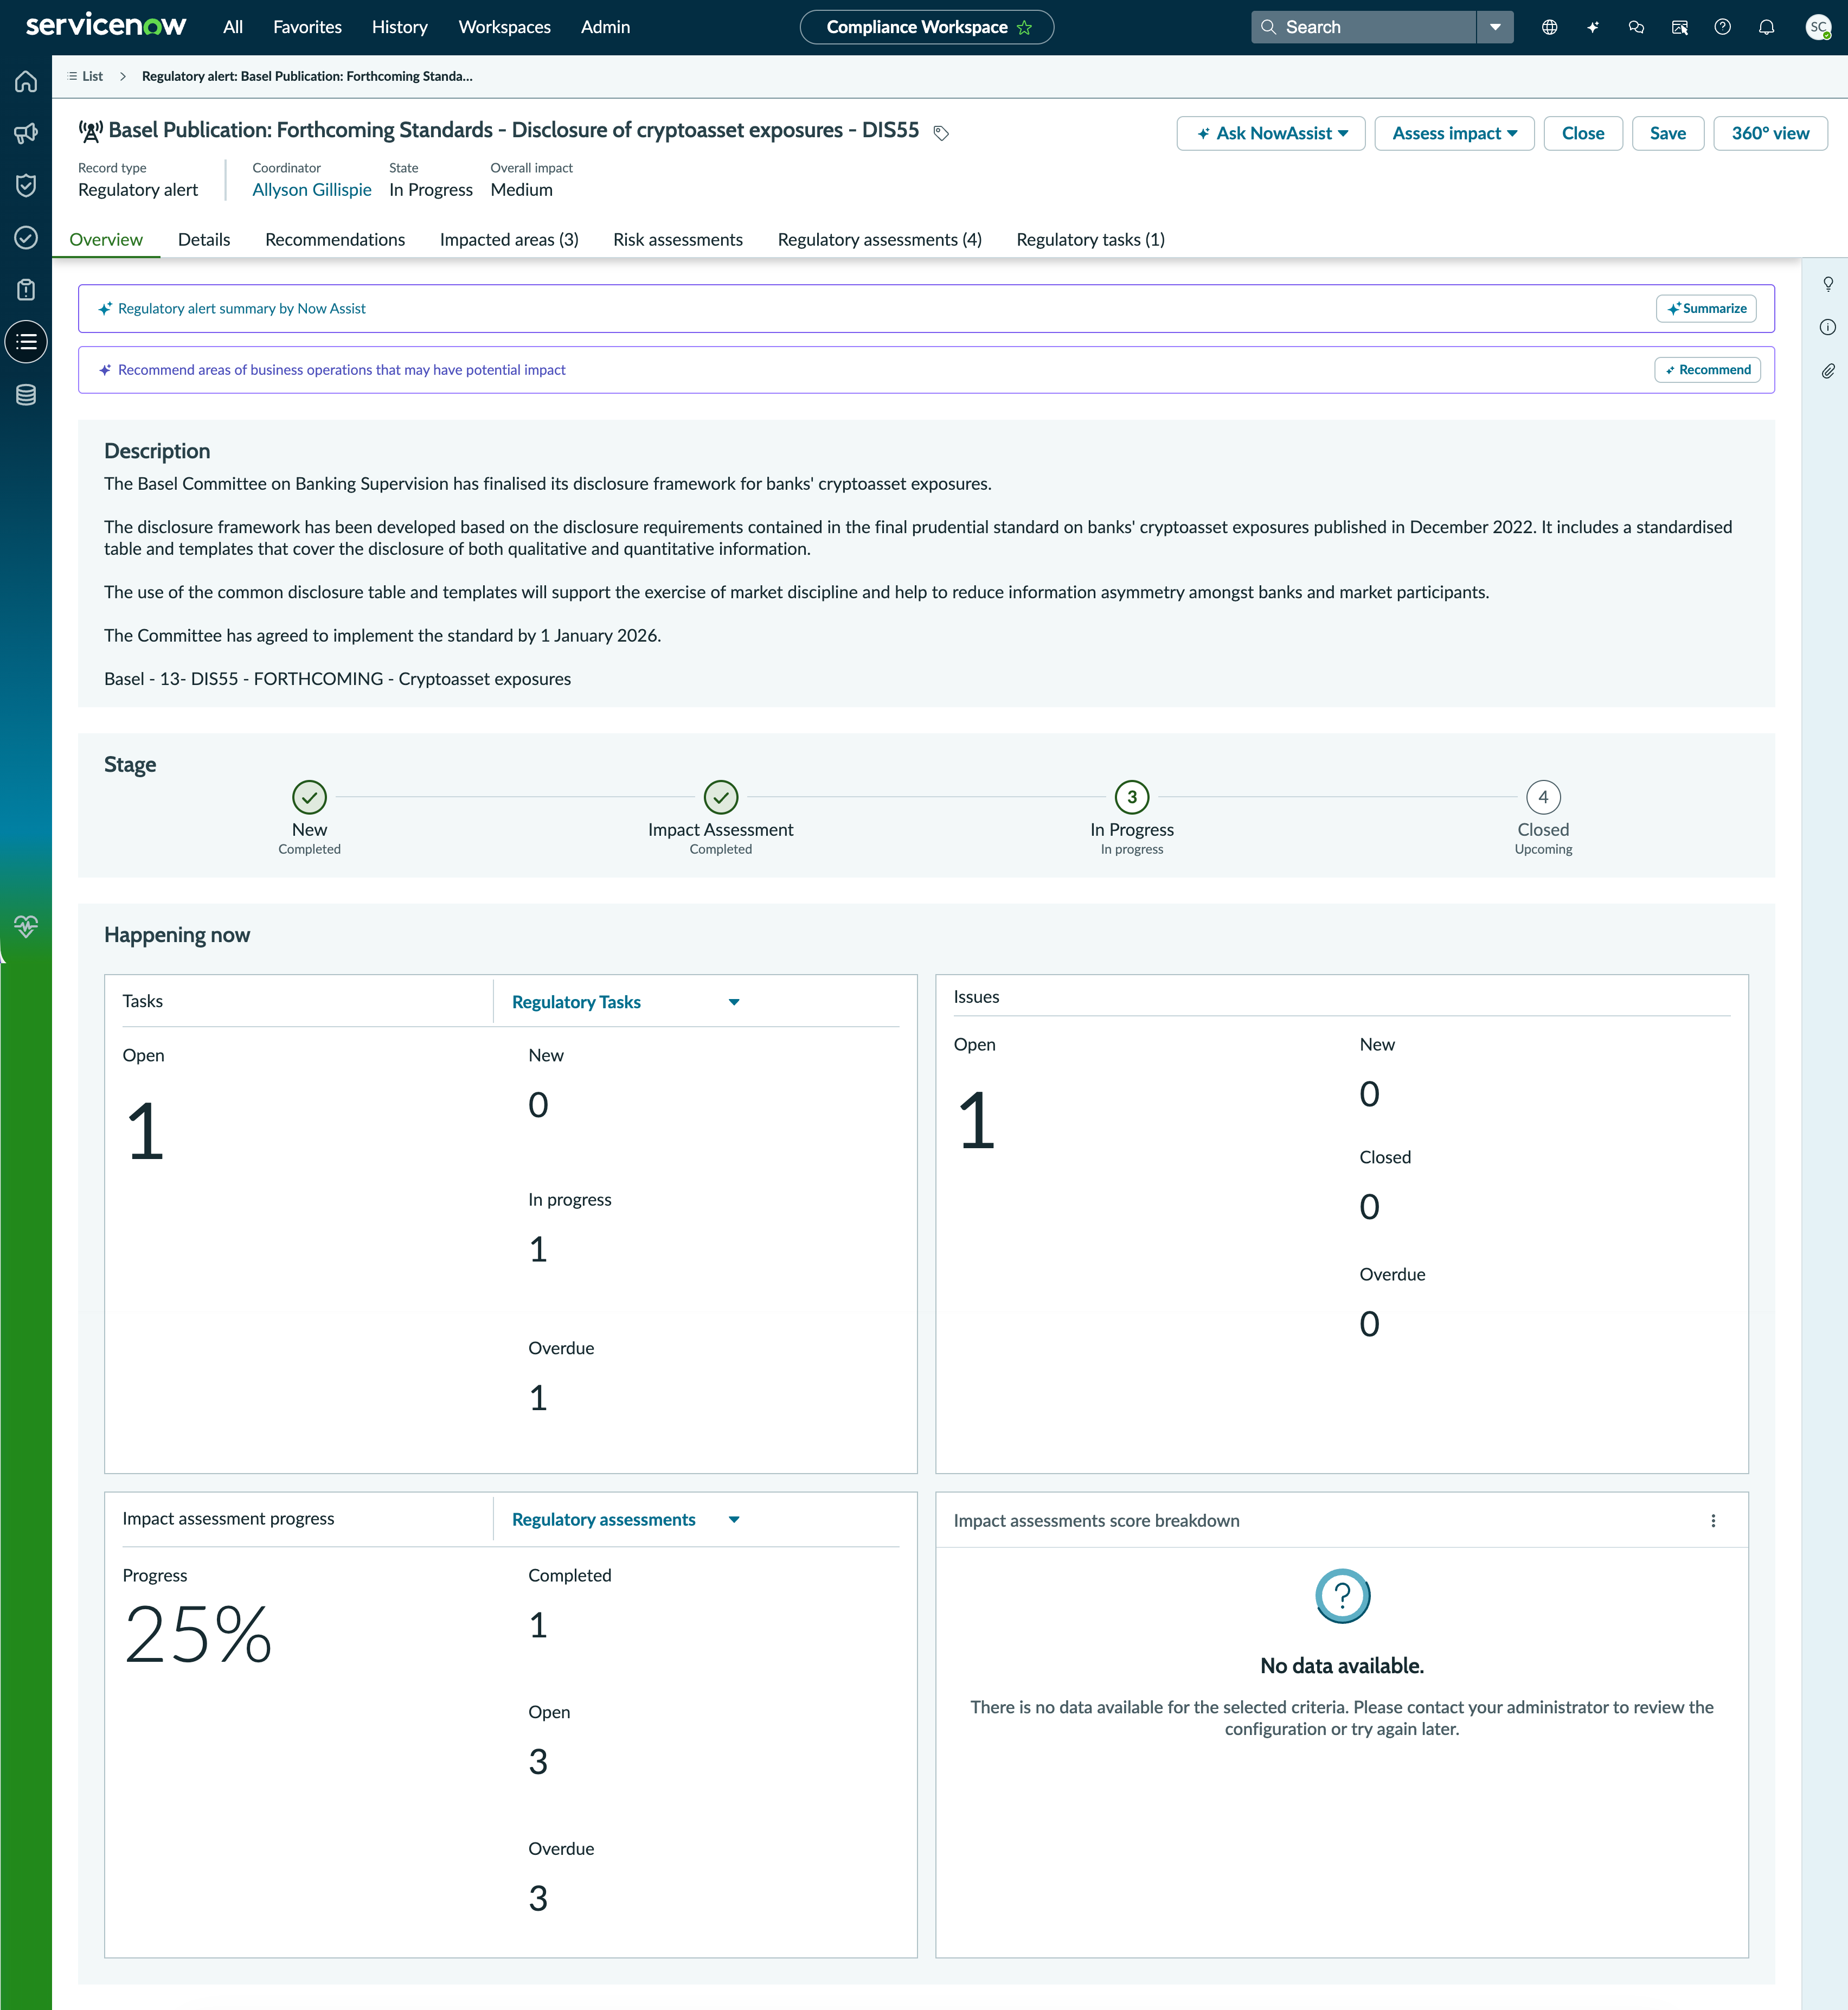Click the globe icon in header
1848x2010 pixels.
1549,27
